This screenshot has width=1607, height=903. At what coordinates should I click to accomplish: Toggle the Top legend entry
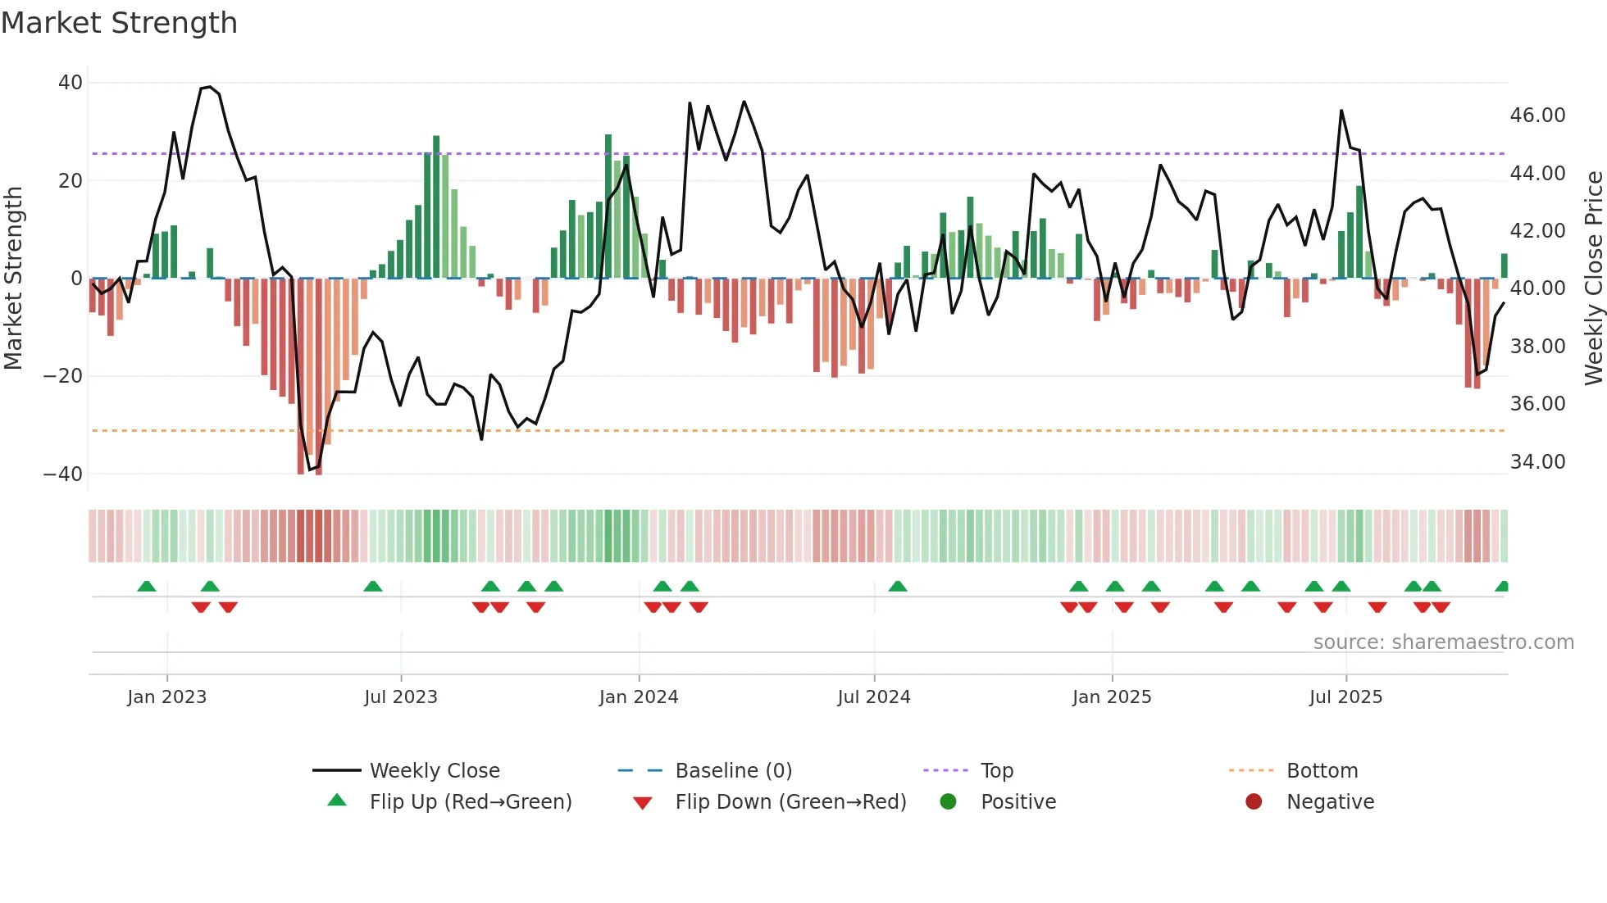968,770
